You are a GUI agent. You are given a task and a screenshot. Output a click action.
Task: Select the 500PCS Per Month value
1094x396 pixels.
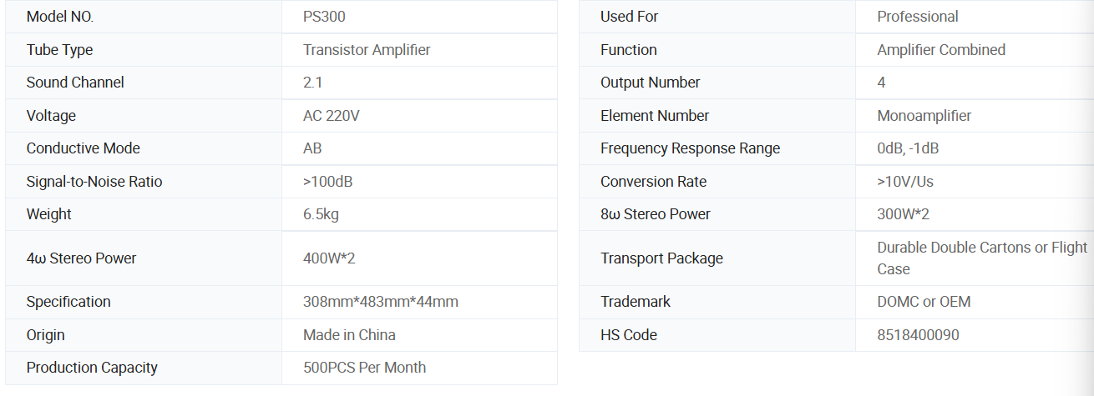[x=364, y=368]
